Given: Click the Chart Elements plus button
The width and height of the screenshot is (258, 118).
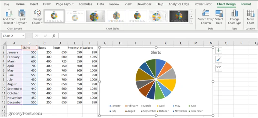Looking at the screenshot, I should tap(219, 50).
